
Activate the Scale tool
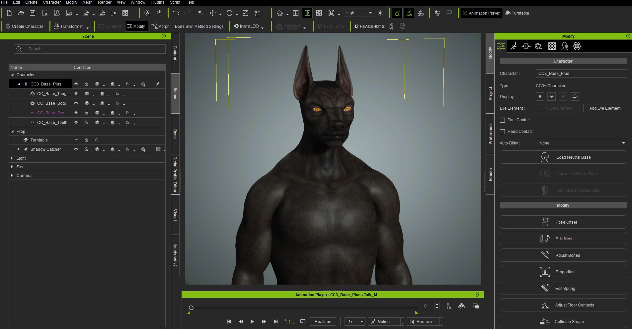pyautogui.click(x=245, y=13)
